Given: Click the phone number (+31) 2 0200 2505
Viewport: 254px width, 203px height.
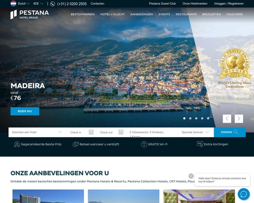Looking at the screenshot, I should 72,4.
